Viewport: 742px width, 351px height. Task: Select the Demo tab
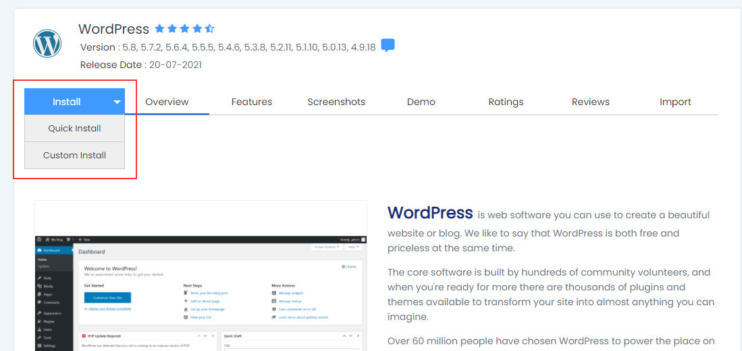[x=421, y=102]
